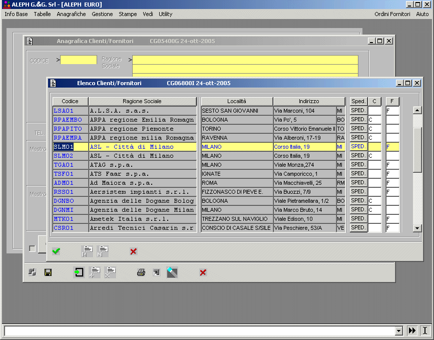Jump to last record in Elenco window
Screen dimensions: 434x340
[103, 251]
